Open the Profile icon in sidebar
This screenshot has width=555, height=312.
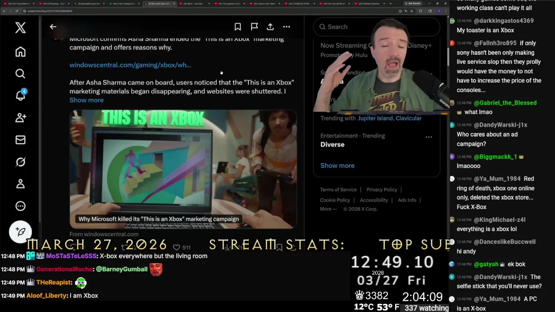(x=20, y=184)
